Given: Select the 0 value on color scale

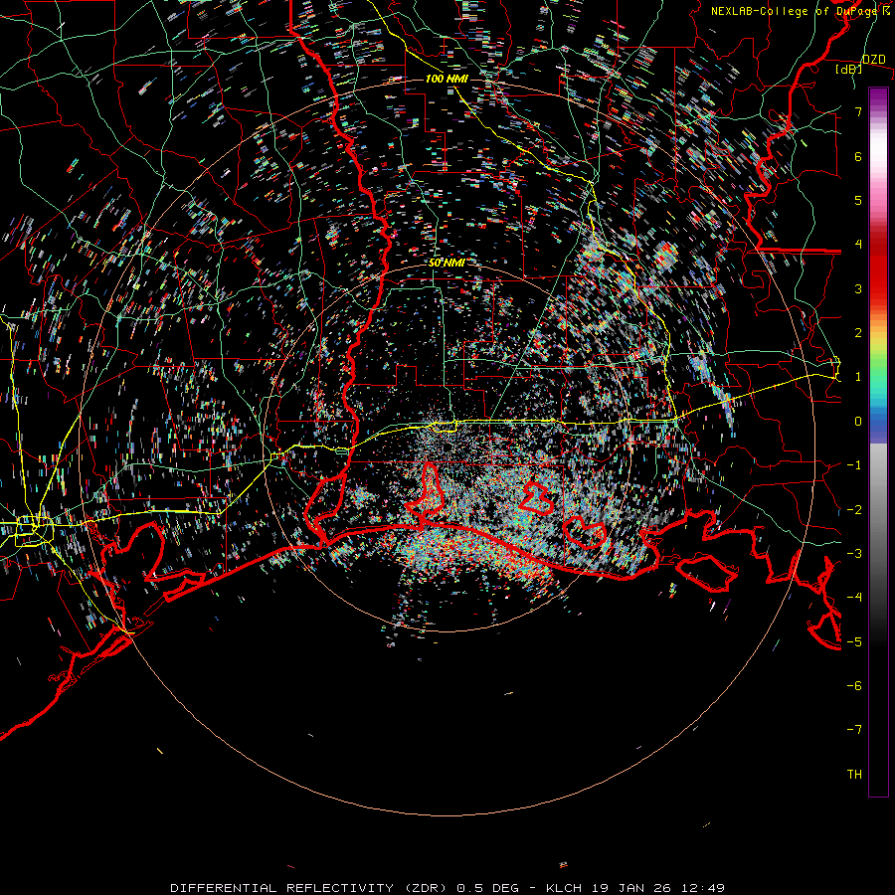Looking at the screenshot, I should (x=858, y=422).
